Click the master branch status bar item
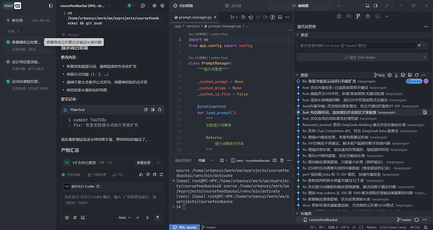 click(x=209, y=227)
